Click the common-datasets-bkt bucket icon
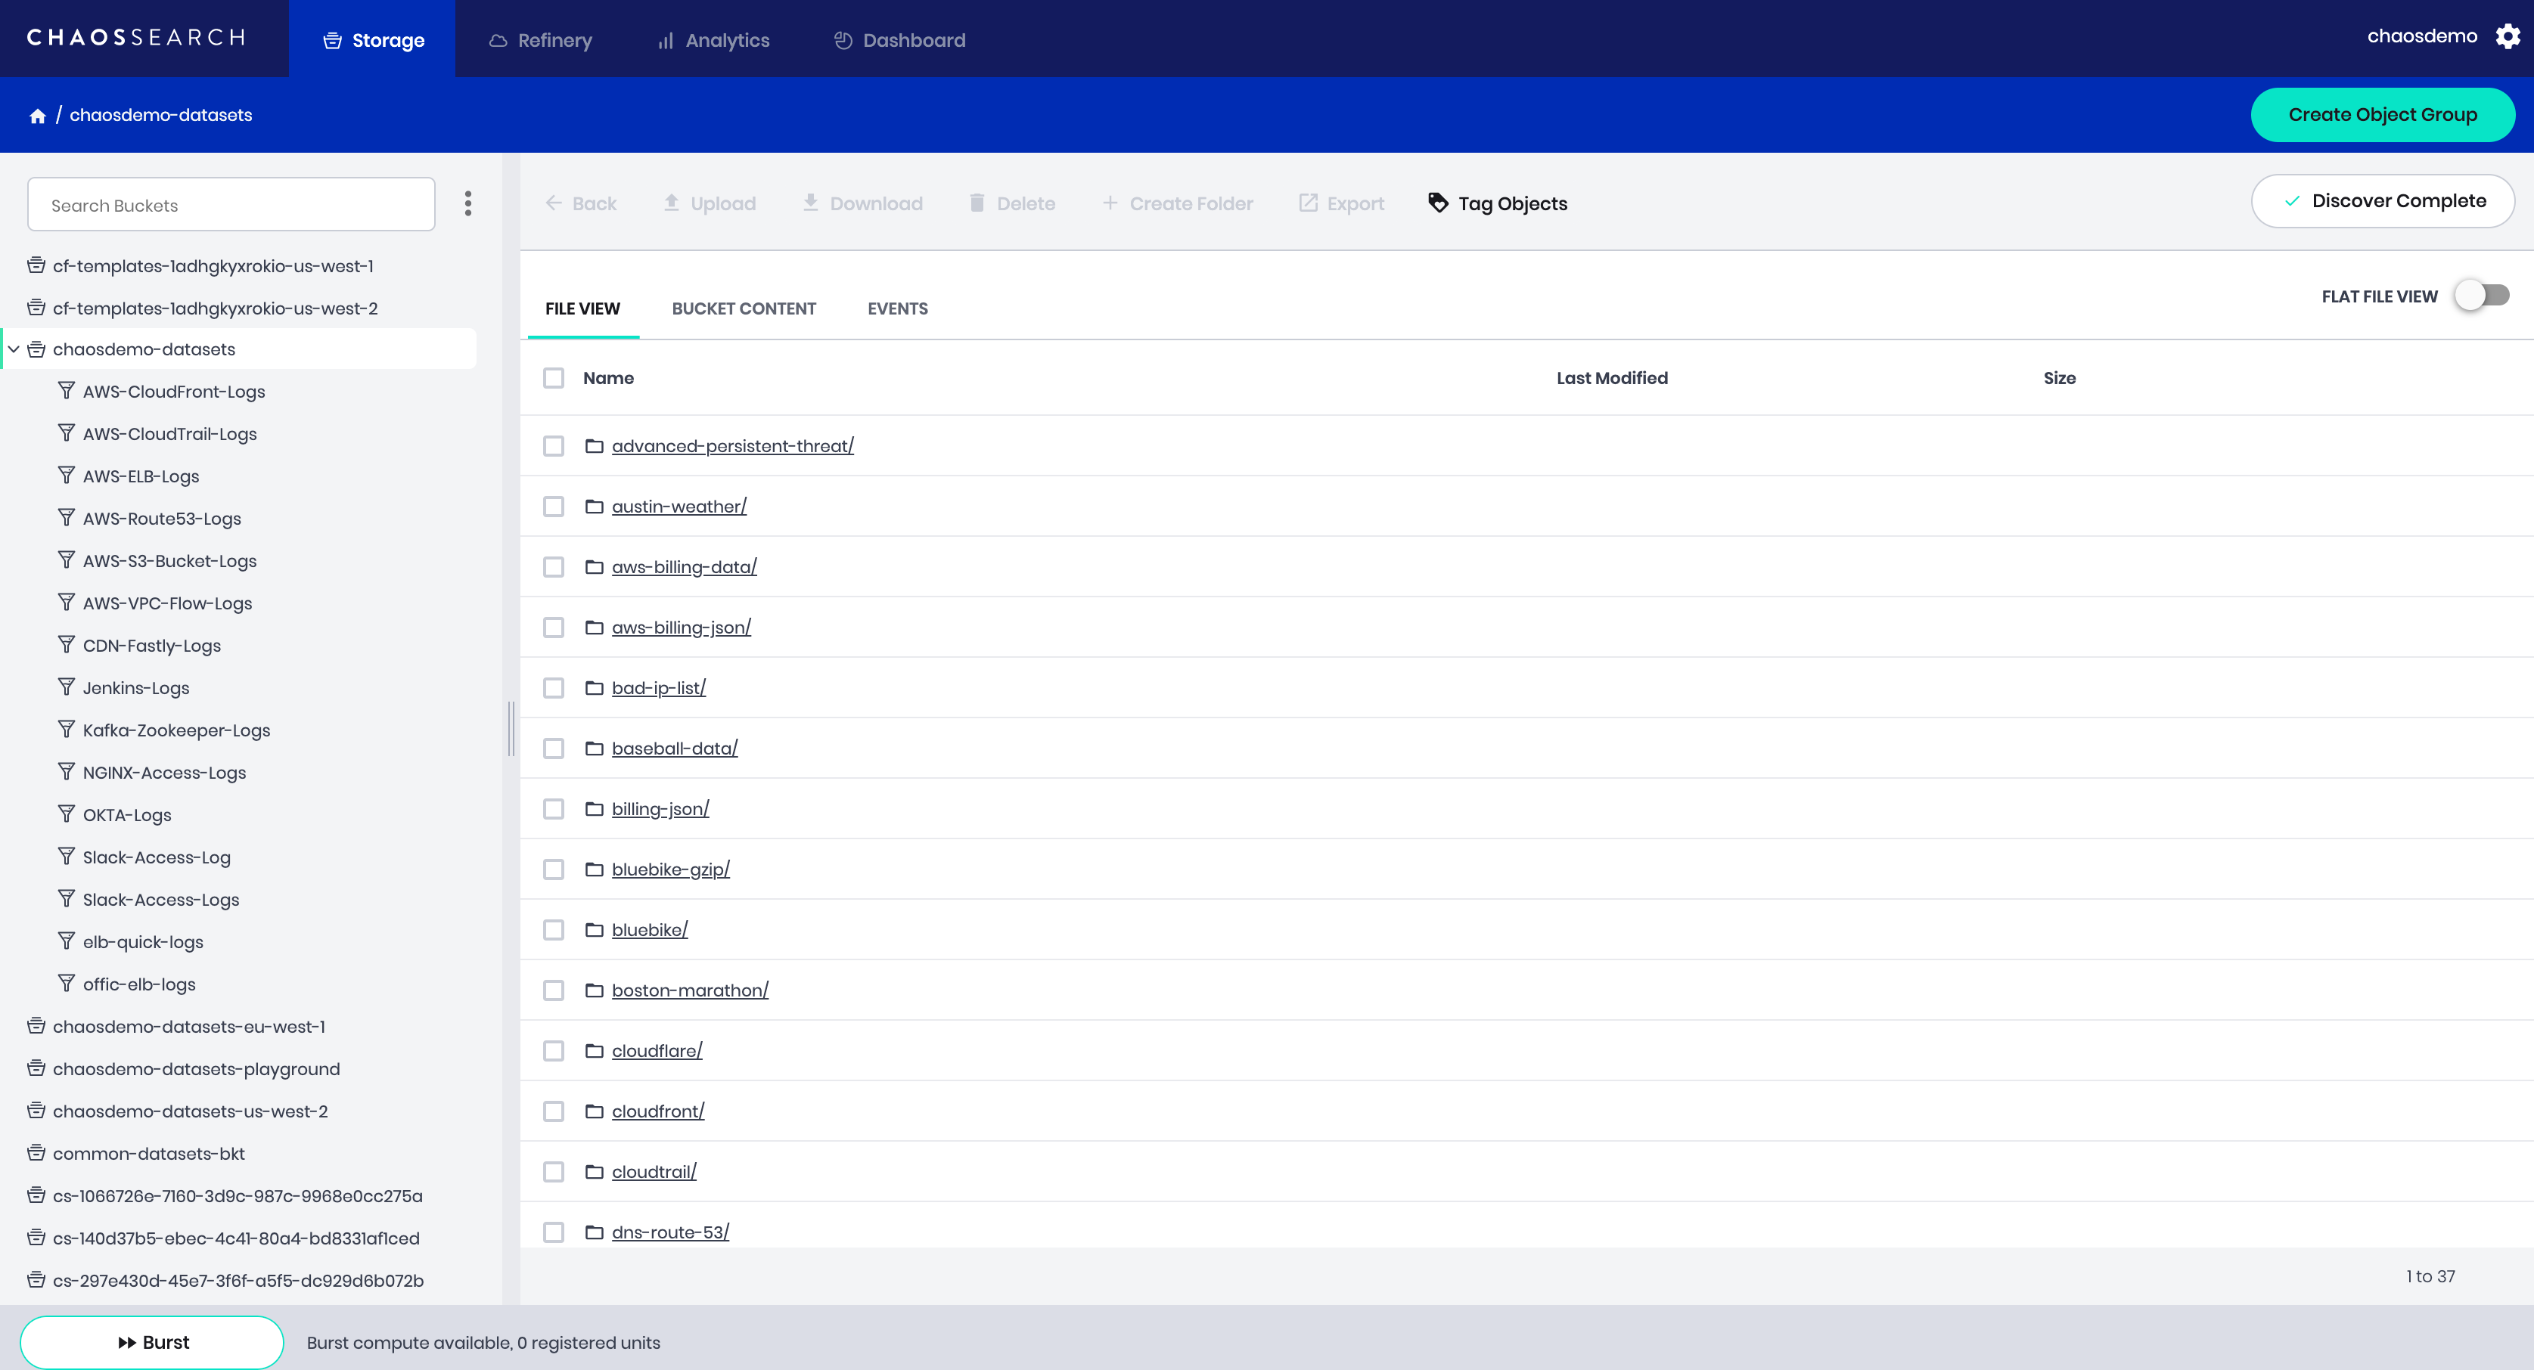Image resolution: width=2534 pixels, height=1370 pixels. tap(36, 1153)
